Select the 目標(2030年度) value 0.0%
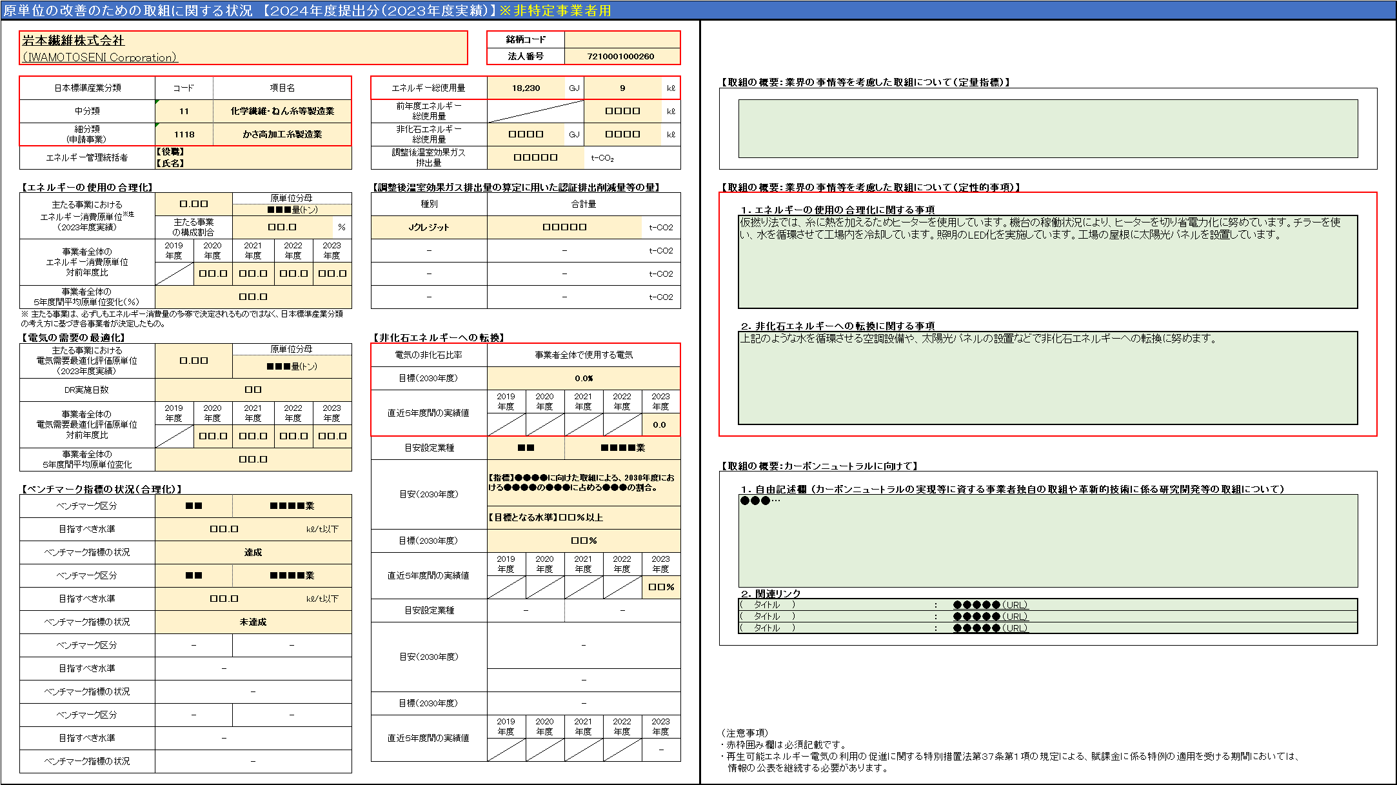 [x=584, y=378]
